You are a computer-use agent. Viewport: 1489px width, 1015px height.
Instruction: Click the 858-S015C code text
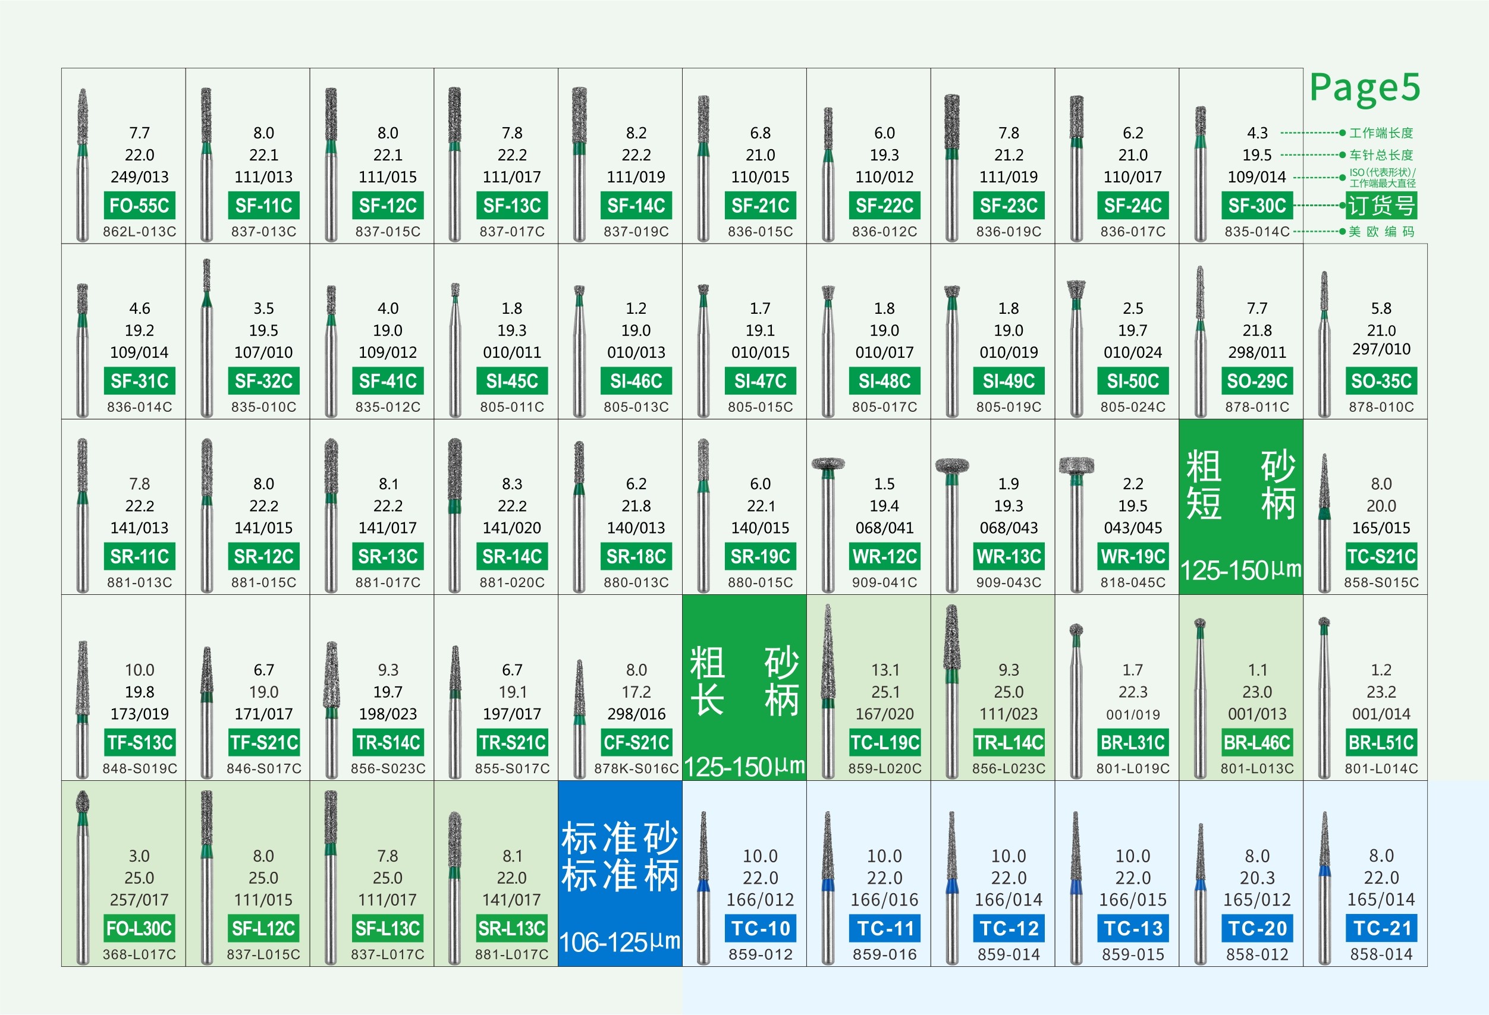tap(1381, 583)
